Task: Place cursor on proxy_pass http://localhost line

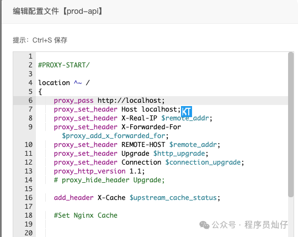Action: pyautogui.click(x=109, y=101)
